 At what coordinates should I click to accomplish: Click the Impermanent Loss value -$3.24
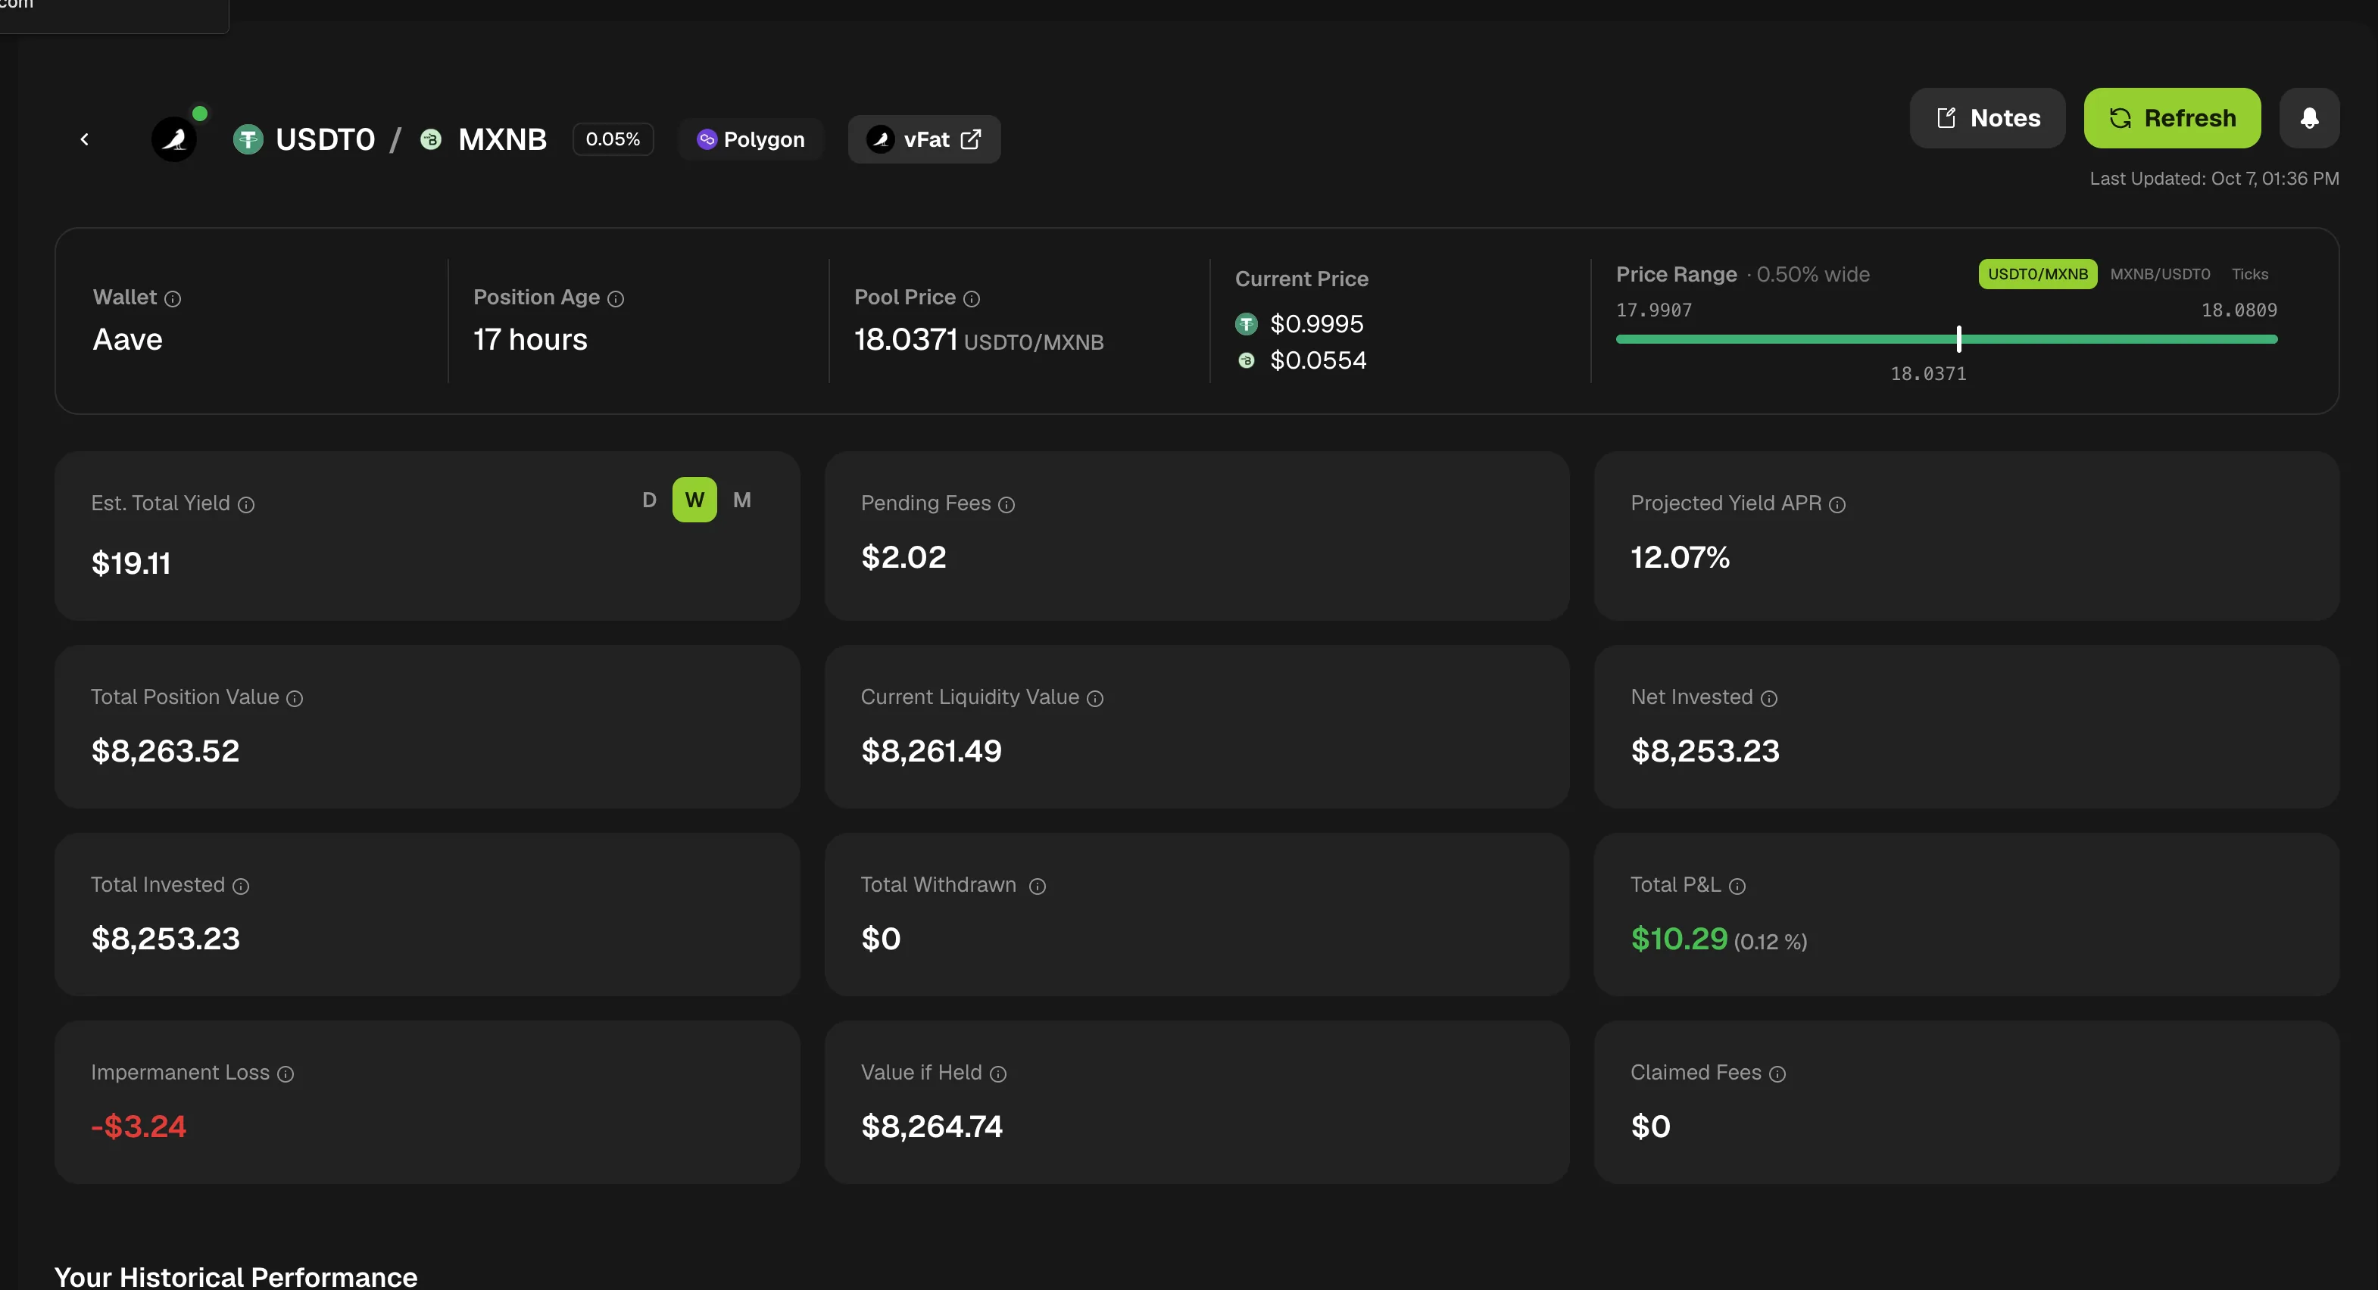click(139, 1126)
